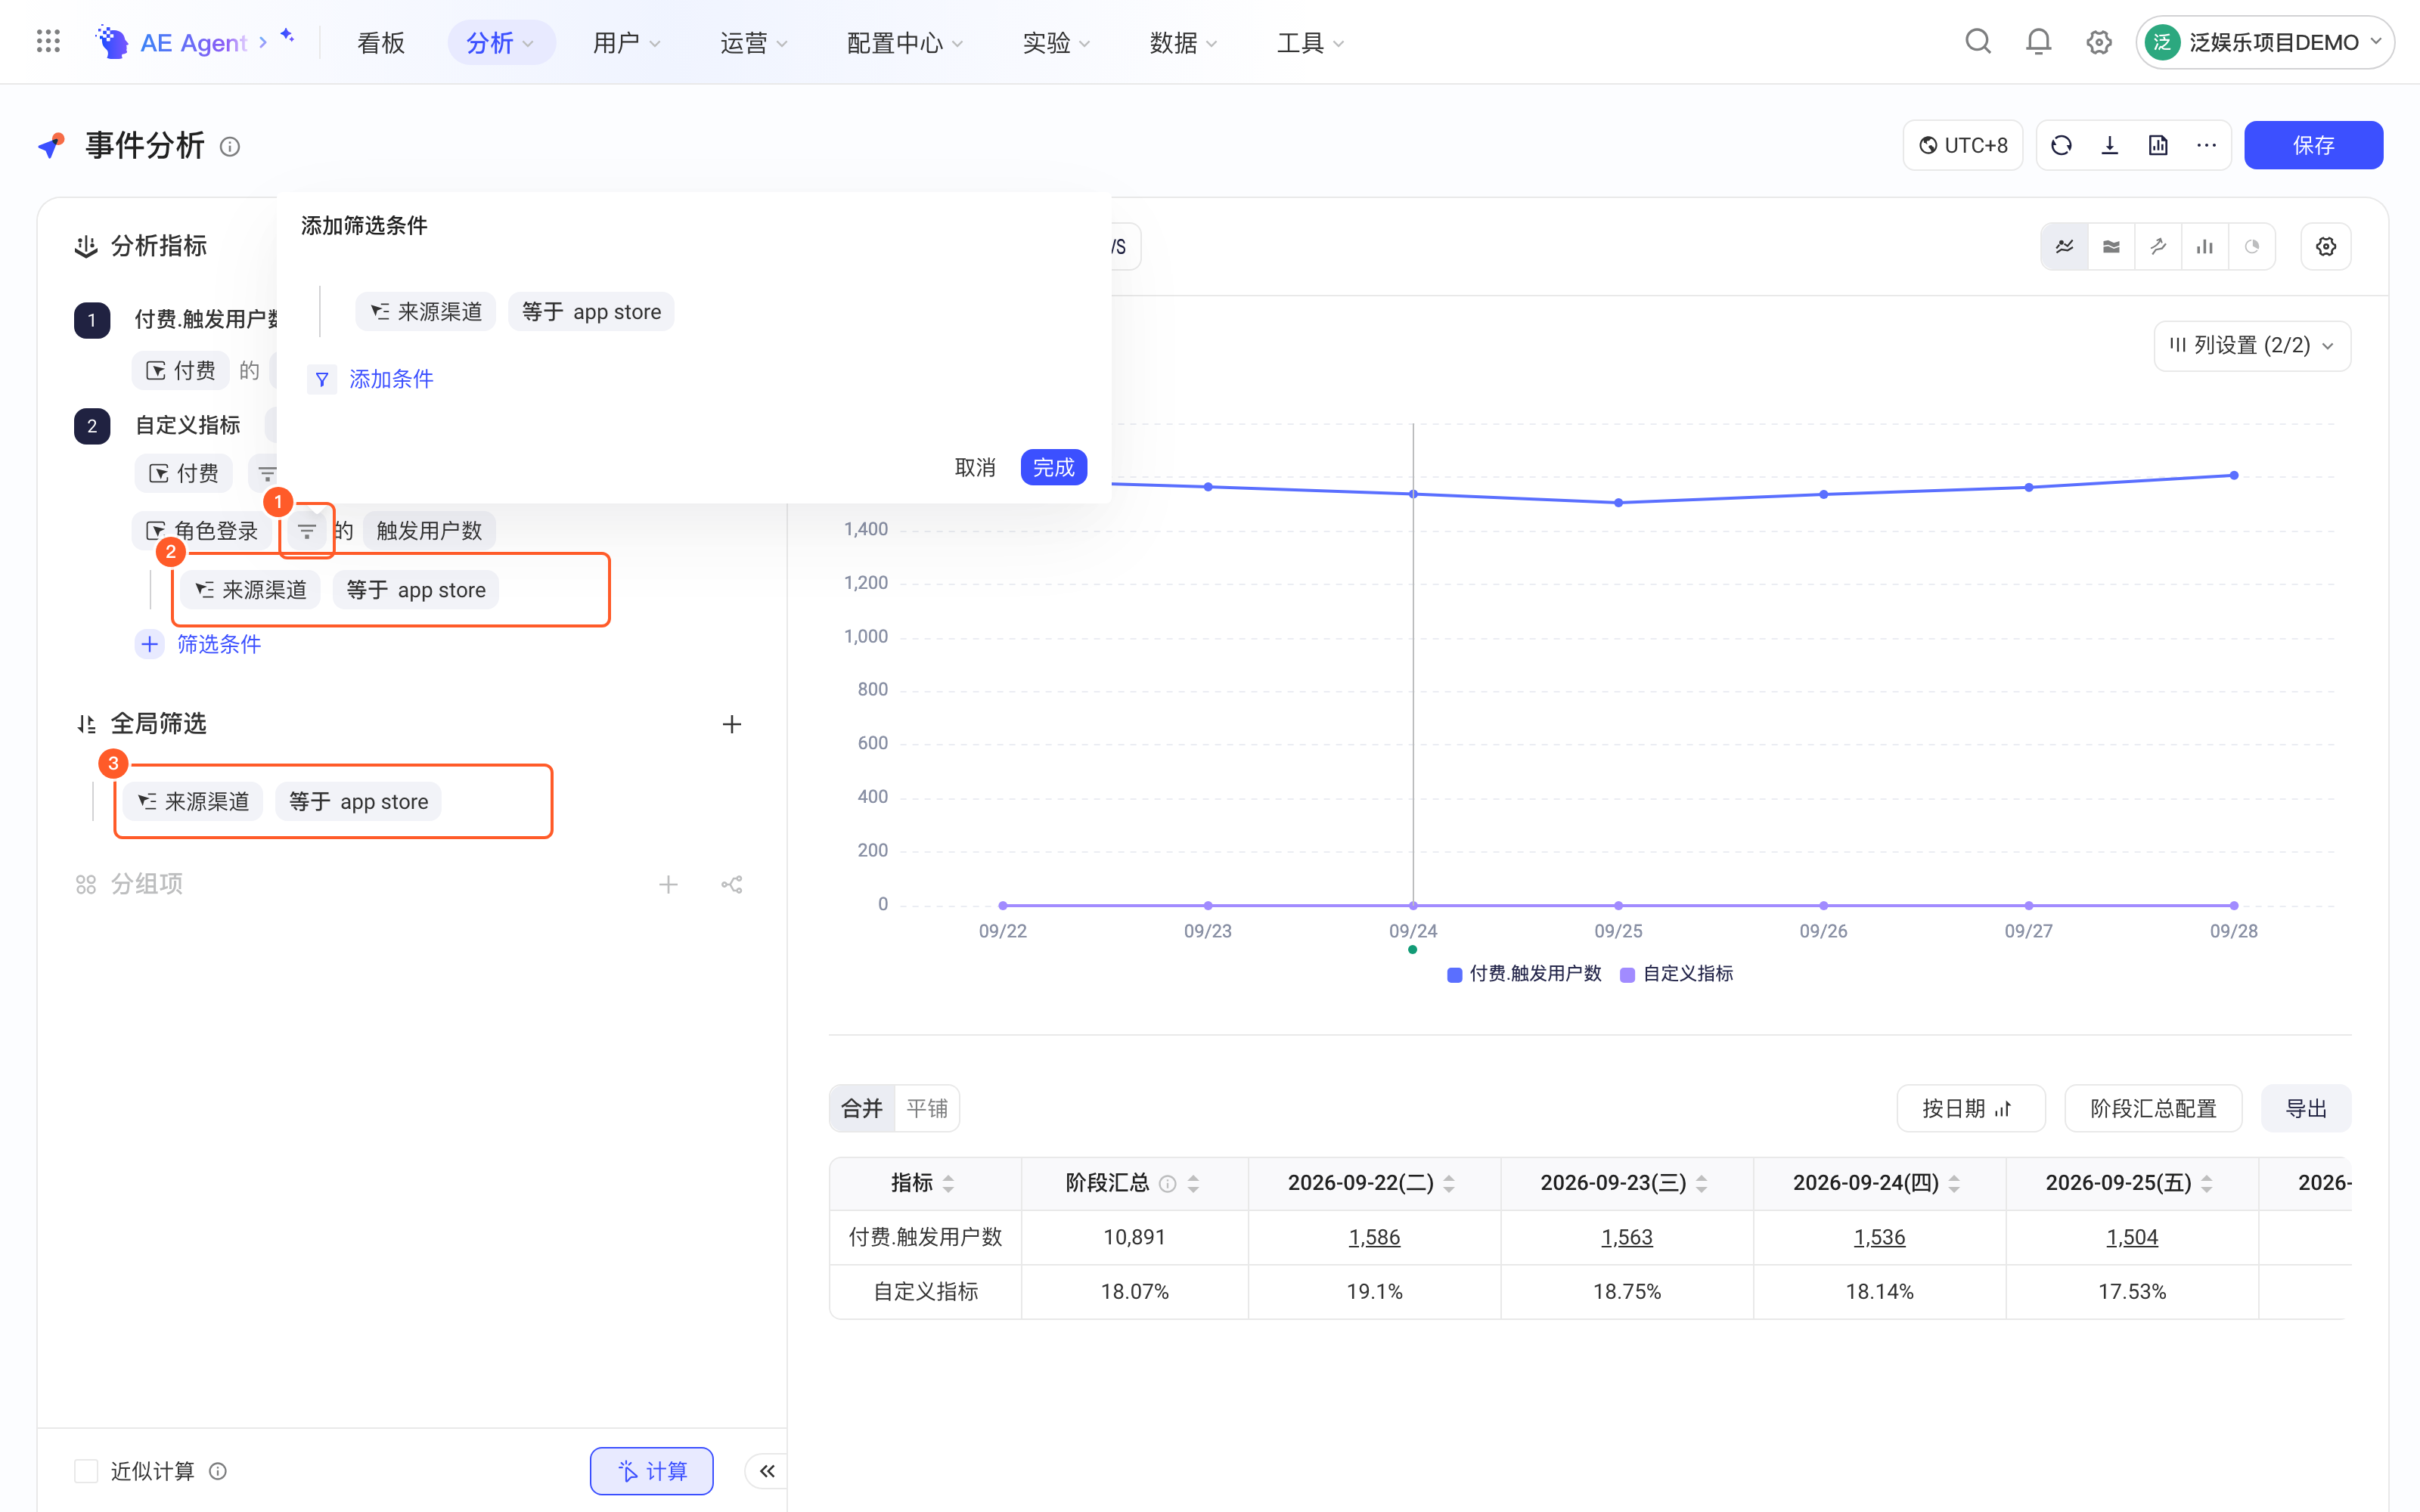Click the download icon in header toolbar

click(2110, 146)
